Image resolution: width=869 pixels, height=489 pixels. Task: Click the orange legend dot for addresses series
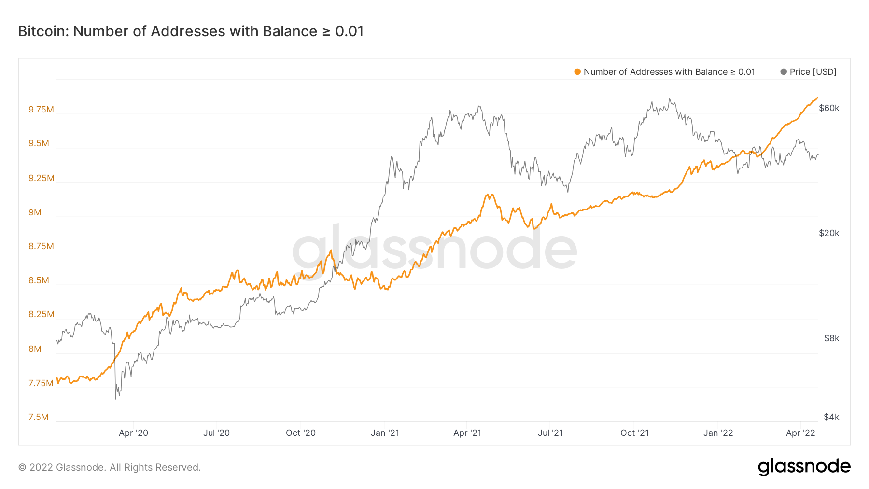point(577,72)
